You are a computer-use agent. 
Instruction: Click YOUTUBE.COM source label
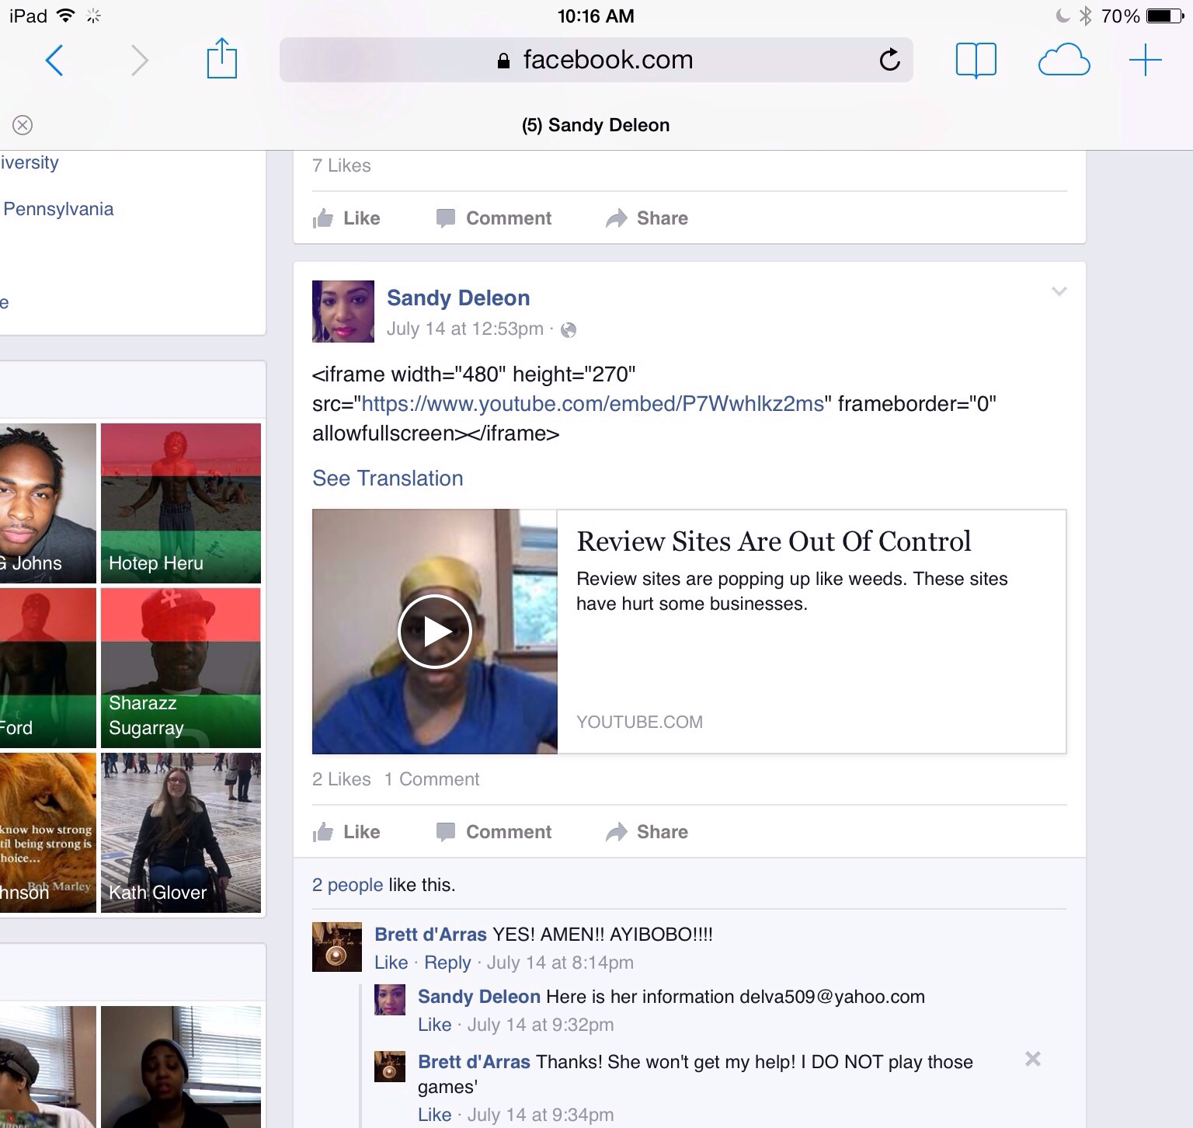[639, 722]
